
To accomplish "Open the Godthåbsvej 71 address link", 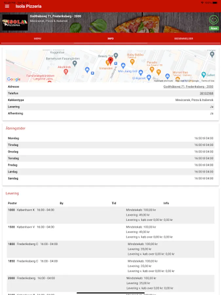I will click(x=188, y=87).
